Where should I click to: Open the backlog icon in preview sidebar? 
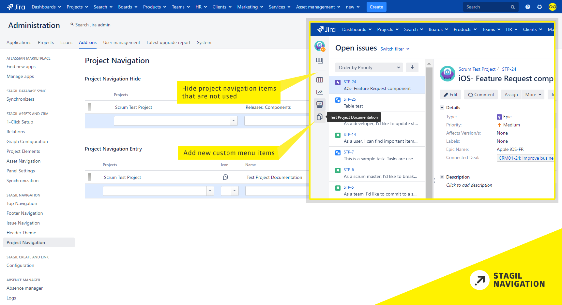coord(320,61)
